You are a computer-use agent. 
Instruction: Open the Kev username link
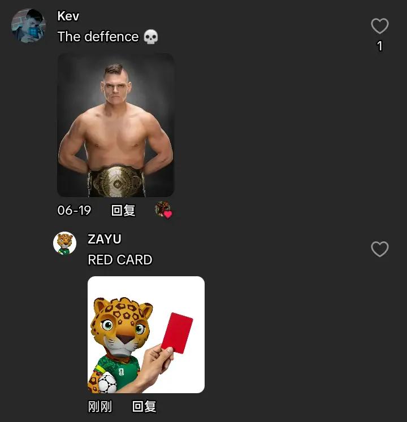[68, 16]
